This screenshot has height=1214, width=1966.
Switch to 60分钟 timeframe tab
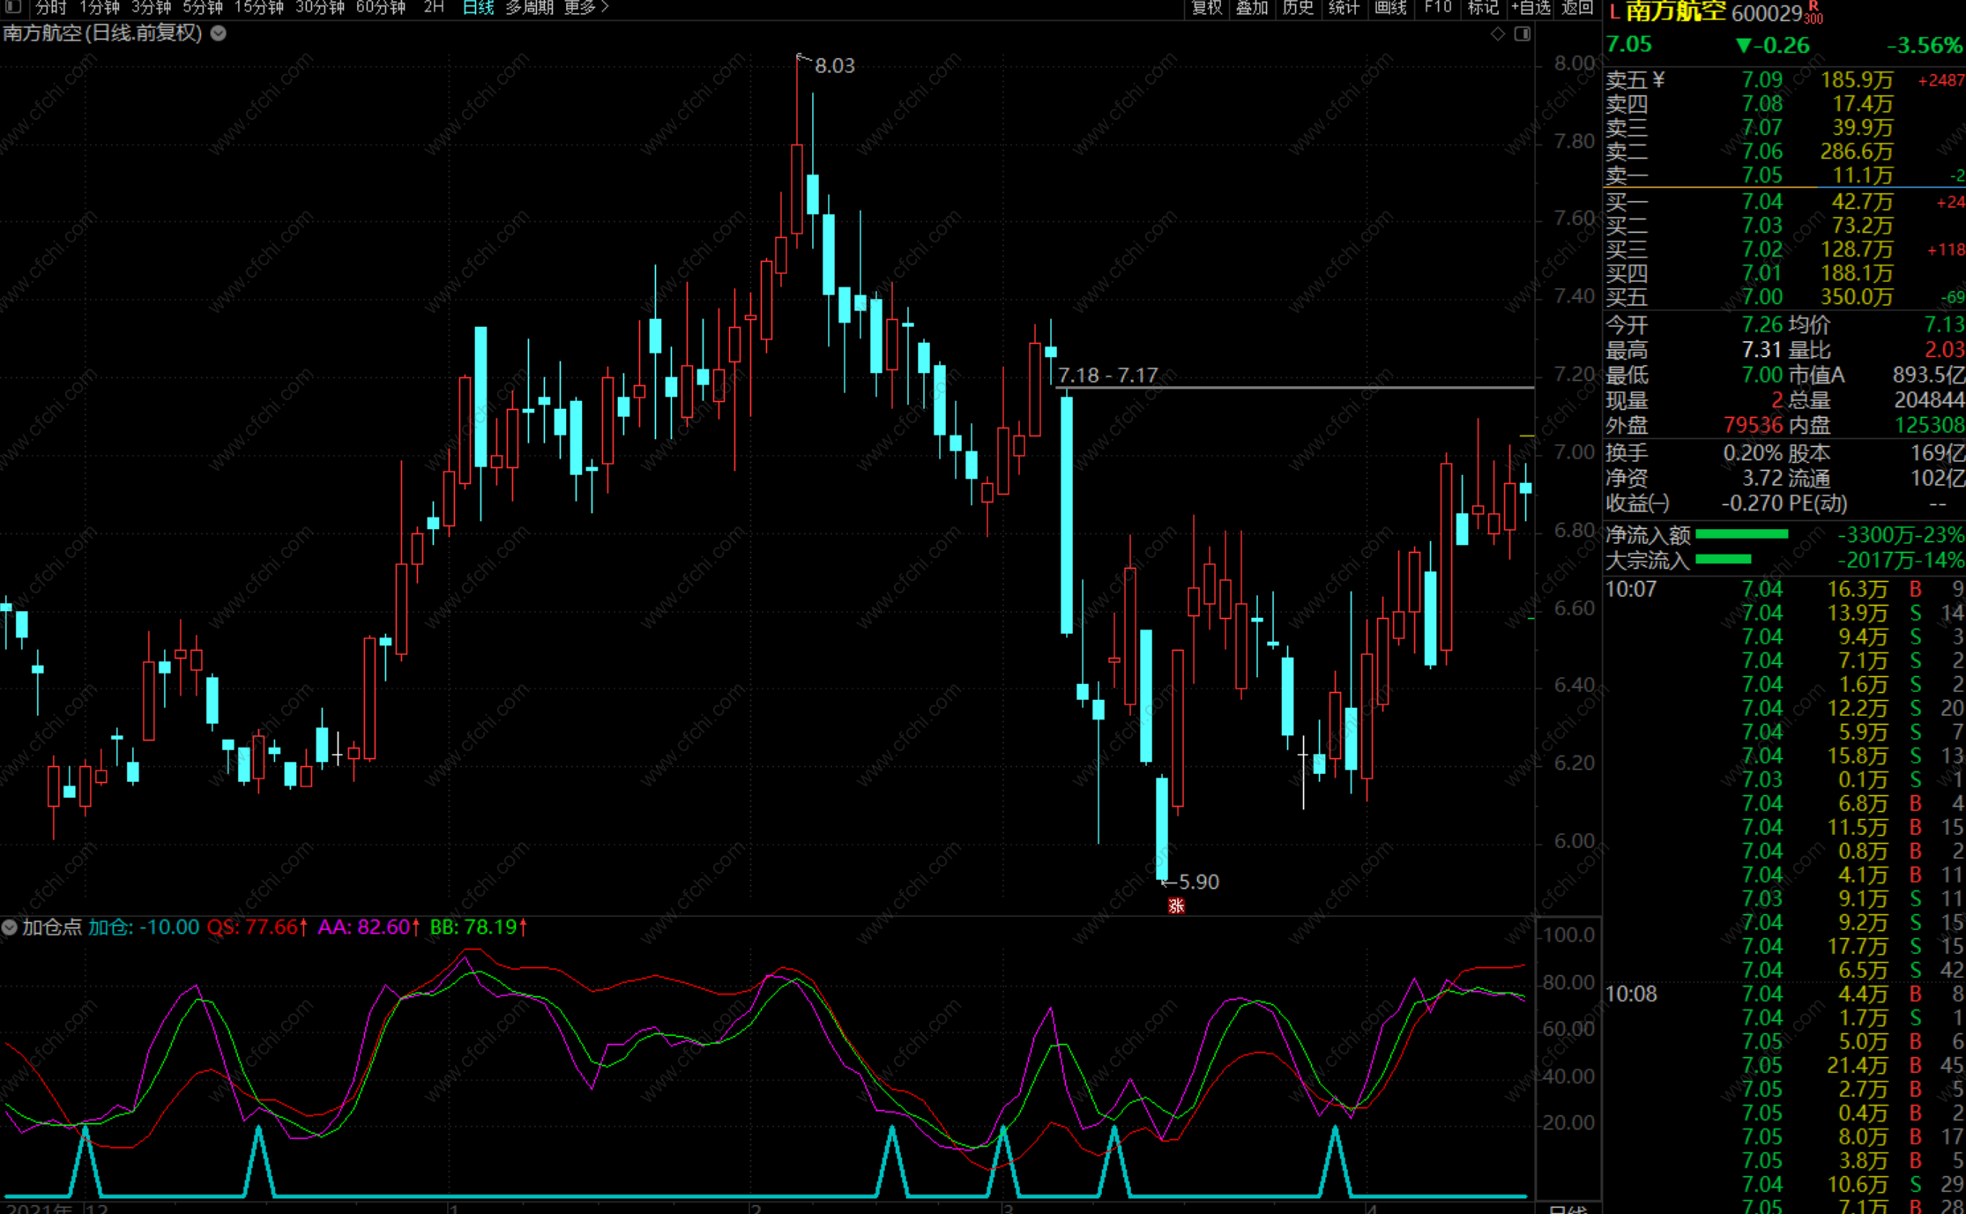pos(381,7)
